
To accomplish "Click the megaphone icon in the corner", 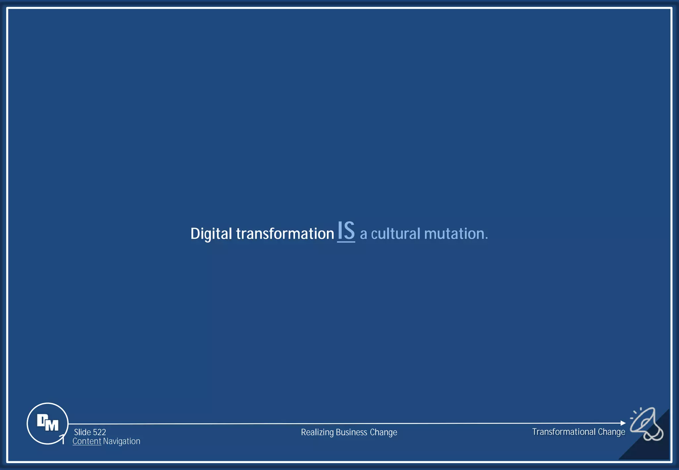I will 647,424.
